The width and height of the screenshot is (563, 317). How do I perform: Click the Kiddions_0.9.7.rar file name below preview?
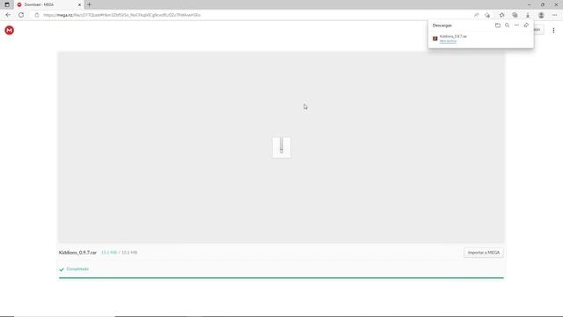click(x=77, y=253)
